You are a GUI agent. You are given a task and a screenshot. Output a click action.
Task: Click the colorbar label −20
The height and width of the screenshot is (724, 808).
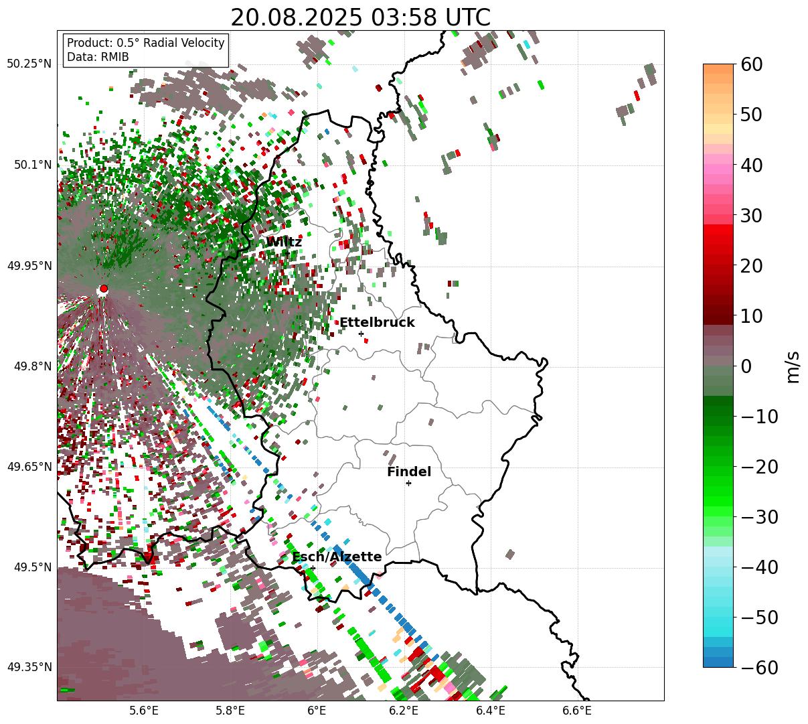point(759,466)
